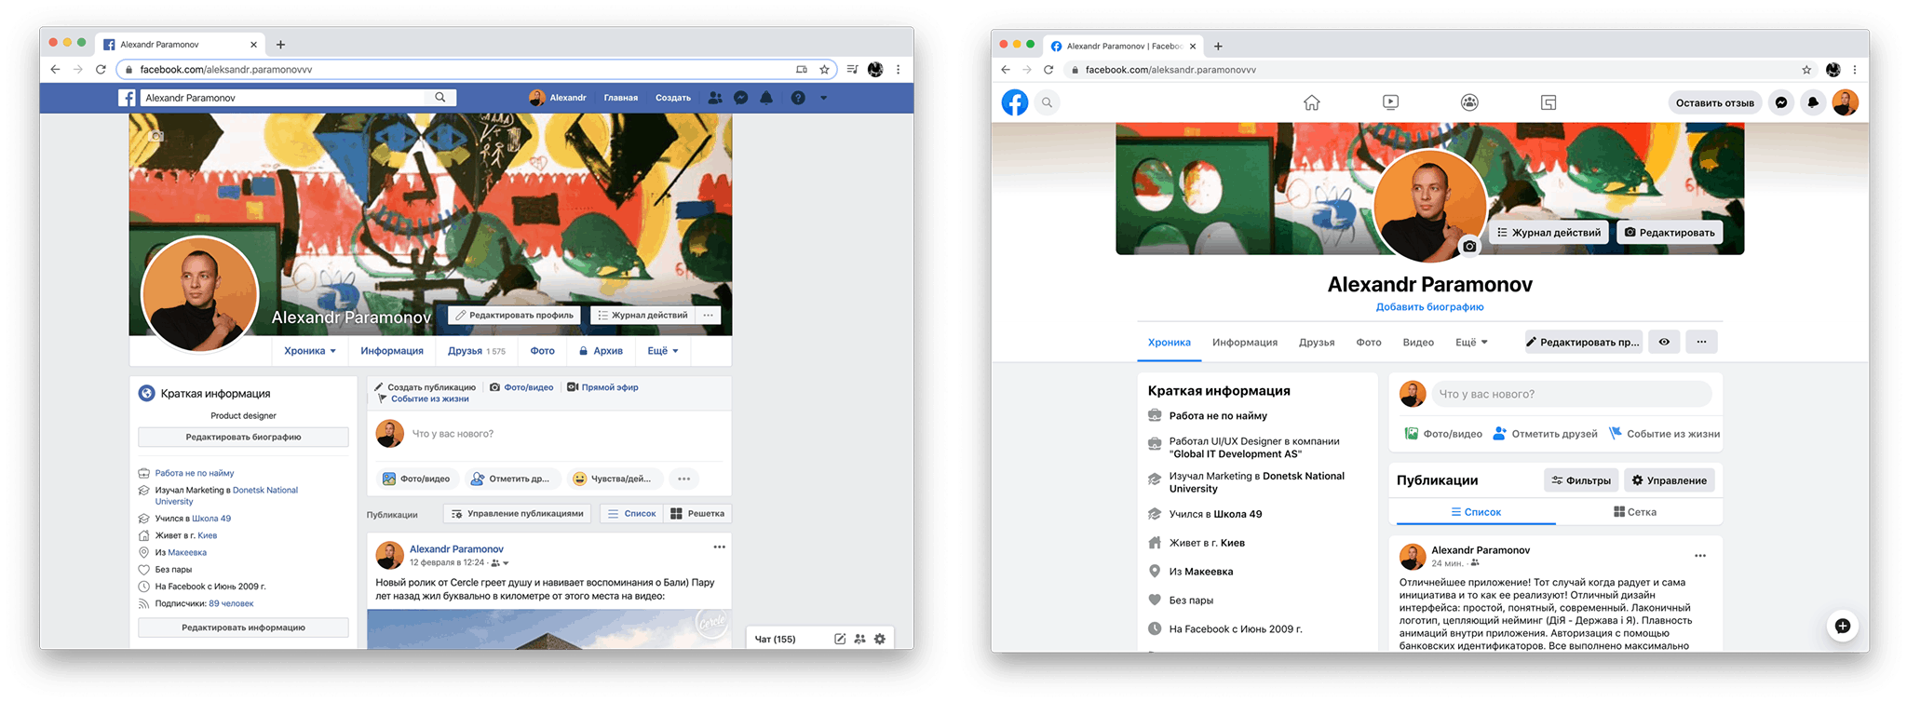This screenshot has height=702, width=1907.
Task: Open post options dots on the 24 мин. post
Action: [1700, 556]
